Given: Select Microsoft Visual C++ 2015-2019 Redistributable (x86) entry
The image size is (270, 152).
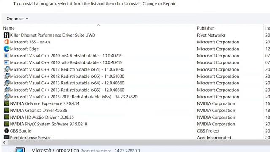Looking at the screenshot, I should [x=99, y=97].
